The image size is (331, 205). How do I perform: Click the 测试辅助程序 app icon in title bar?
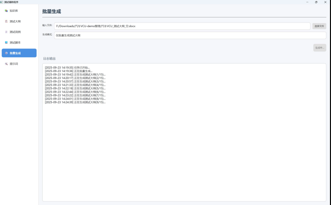click(x=2, y=2)
